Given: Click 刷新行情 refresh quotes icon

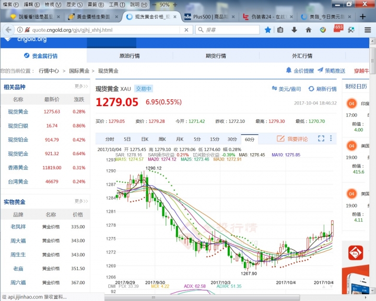Looking at the screenshot, I should pyautogui.click(x=311, y=89).
